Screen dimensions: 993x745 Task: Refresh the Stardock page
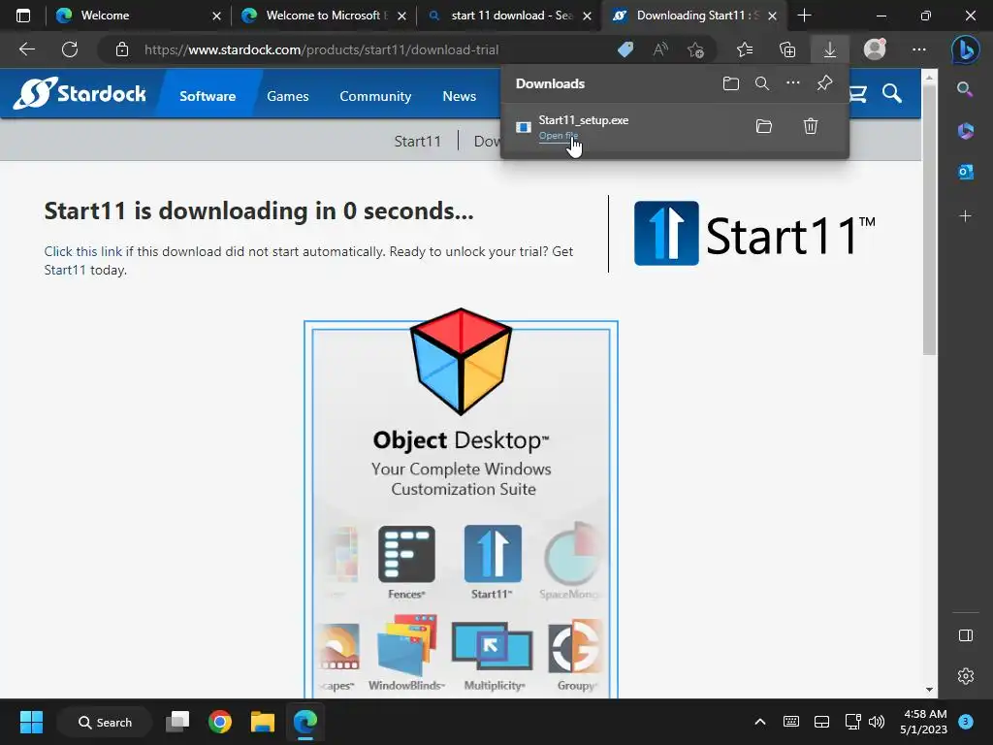(70, 49)
